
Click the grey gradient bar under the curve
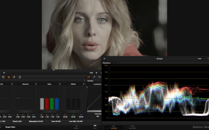pos(94,111)
